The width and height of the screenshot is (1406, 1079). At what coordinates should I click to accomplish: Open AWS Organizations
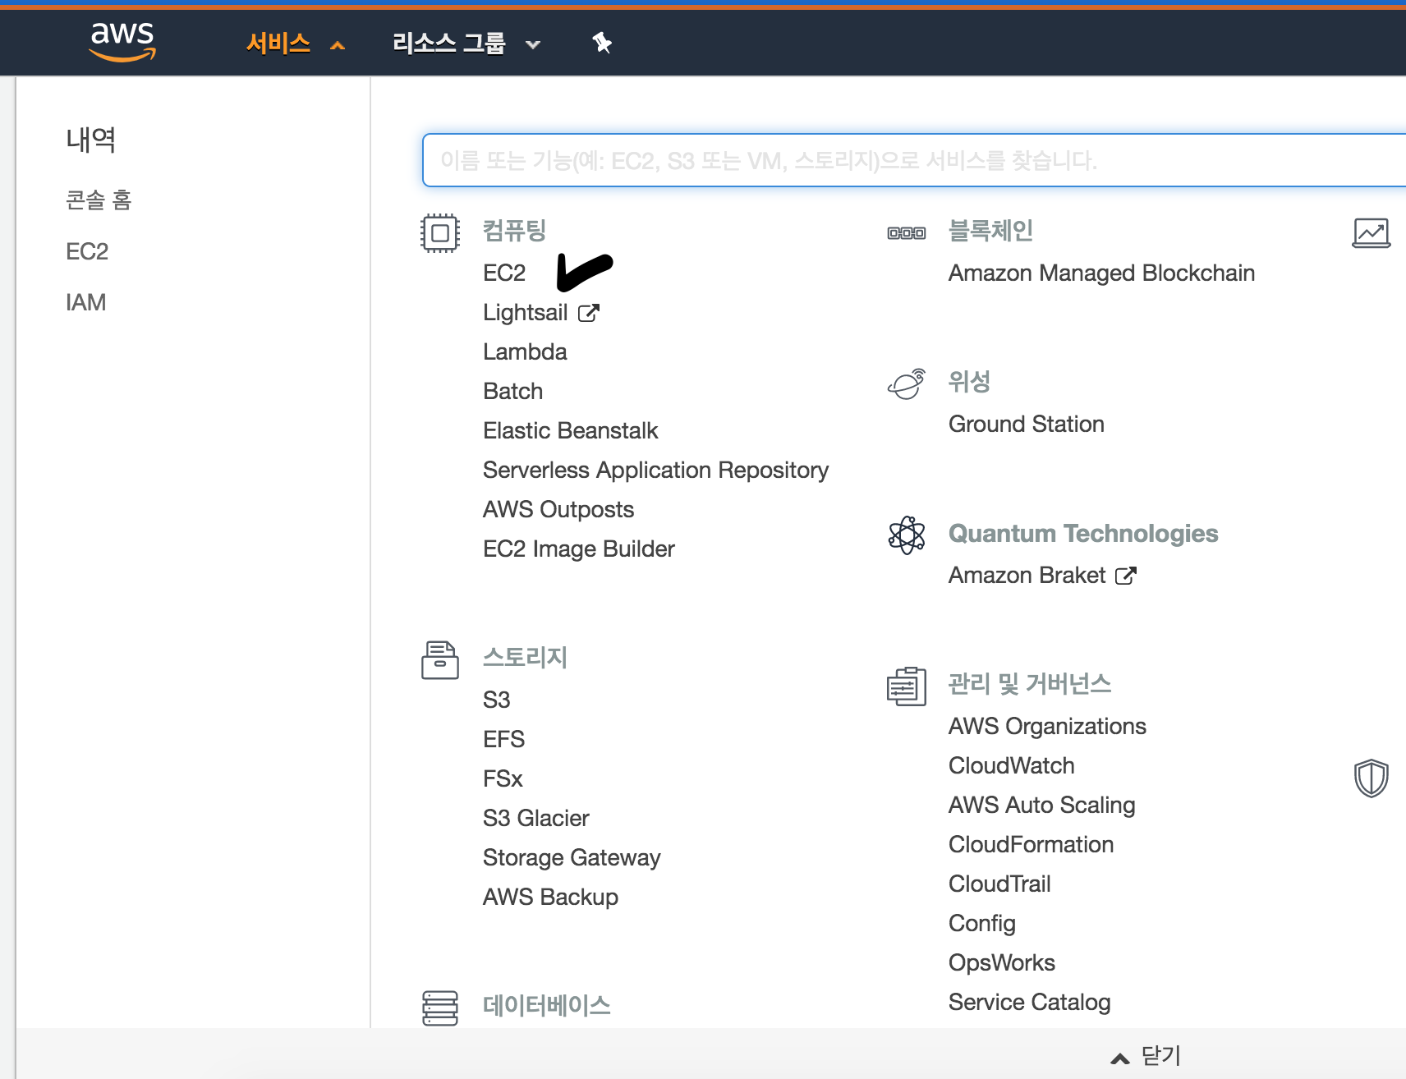[1048, 726]
